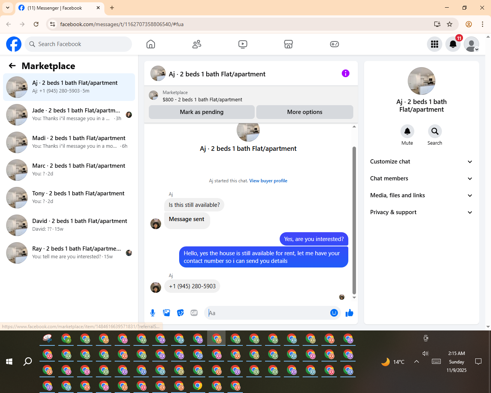Choose a GIF icon

coord(194,313)
